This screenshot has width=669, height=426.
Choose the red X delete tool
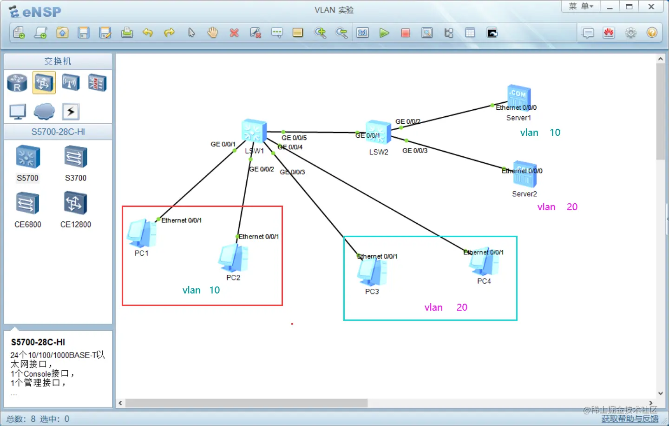tap(234, 33)
